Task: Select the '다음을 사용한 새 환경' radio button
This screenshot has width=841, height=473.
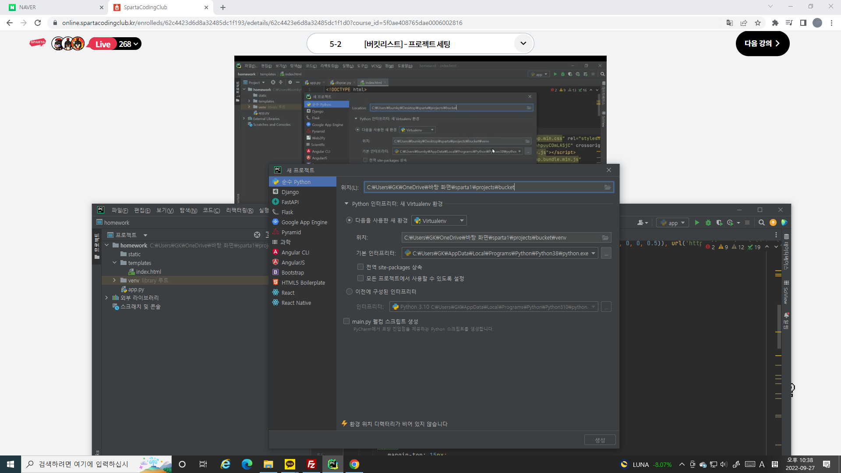Action: click(349, 220)
